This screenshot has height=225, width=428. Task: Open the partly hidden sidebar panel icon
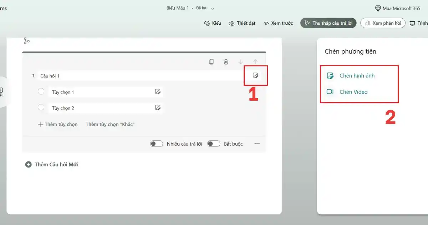(x=1, y=90)
